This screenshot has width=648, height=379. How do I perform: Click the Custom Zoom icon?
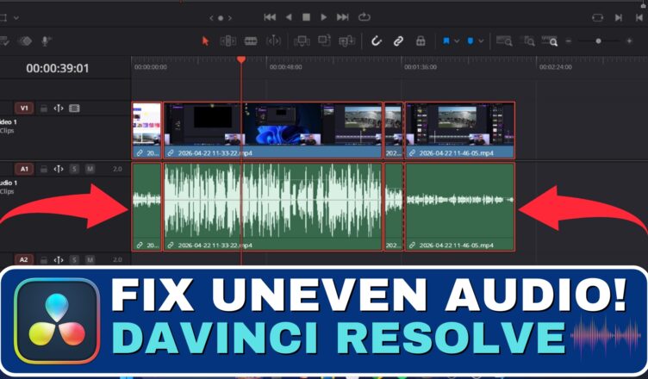550,41
